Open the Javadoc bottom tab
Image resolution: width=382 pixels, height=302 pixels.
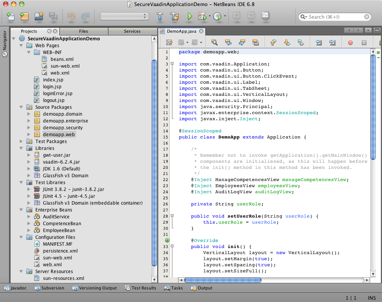pos(16,288)
